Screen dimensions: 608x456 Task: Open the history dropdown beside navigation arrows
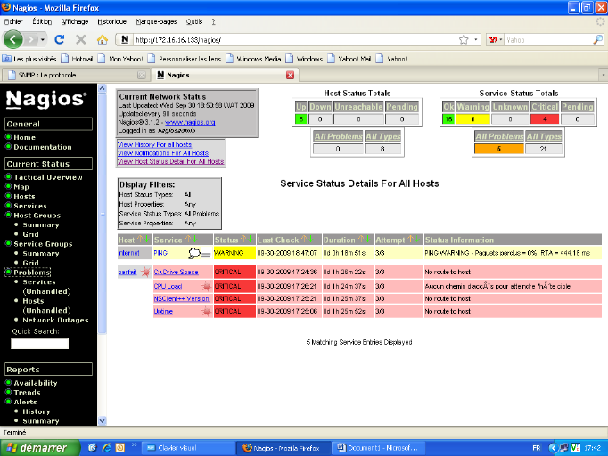point(42,40)
